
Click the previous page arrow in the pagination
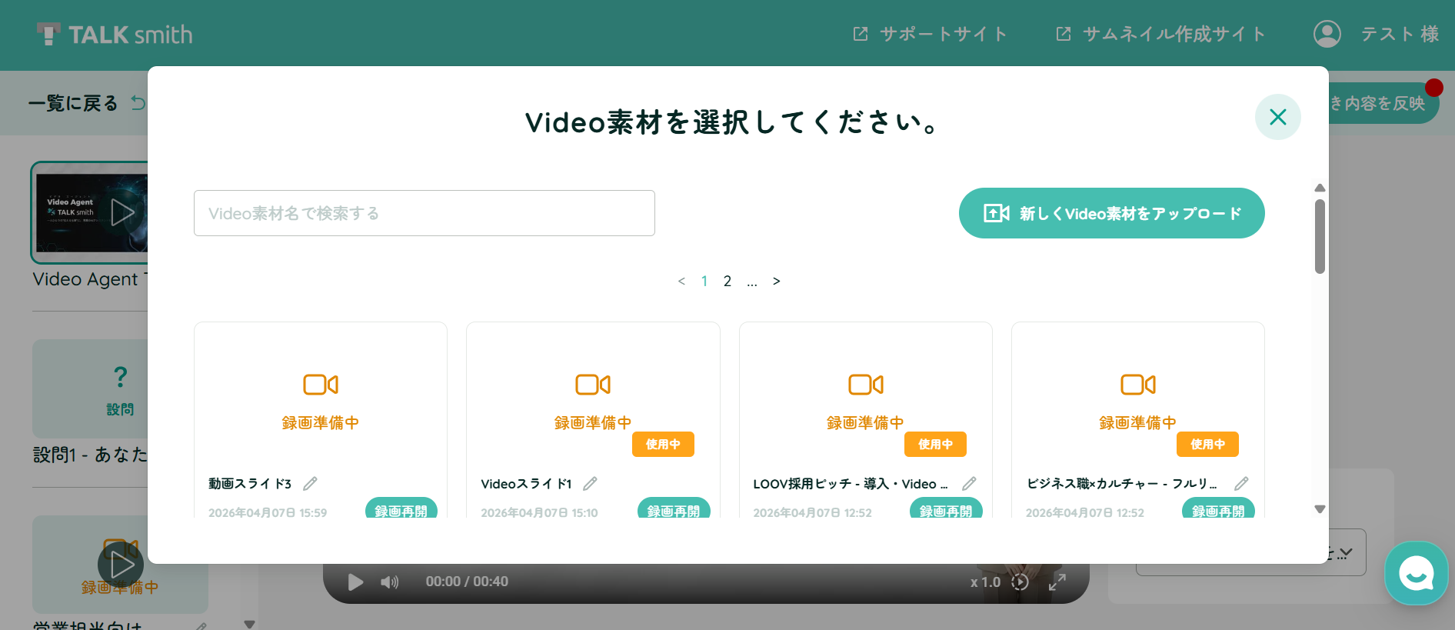click(x=681, y=282)
